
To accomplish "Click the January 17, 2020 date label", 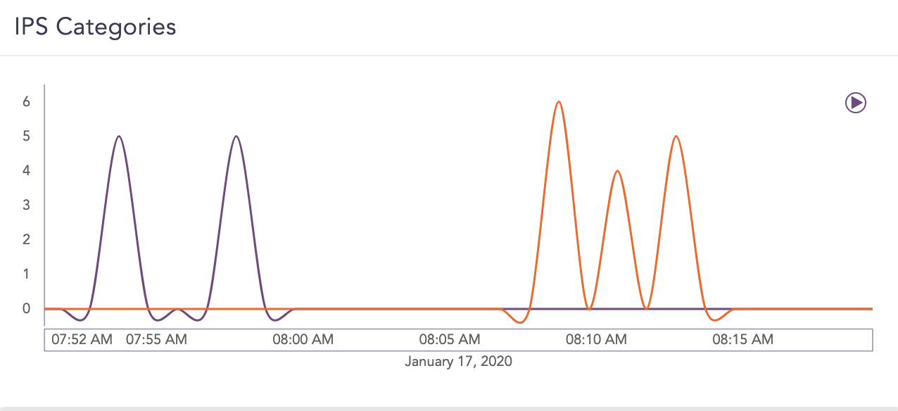I will (458, 362).
